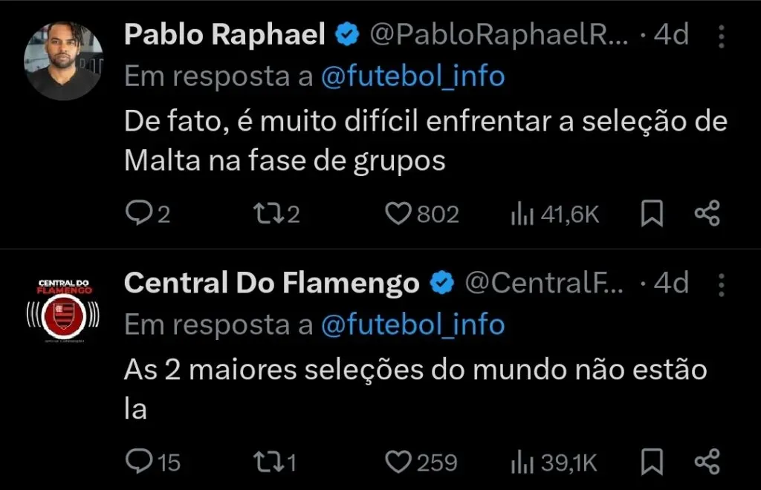View analytics for Pablo Raphael's tweet
This screenshot has height=490, width=761.
point(522,213)
